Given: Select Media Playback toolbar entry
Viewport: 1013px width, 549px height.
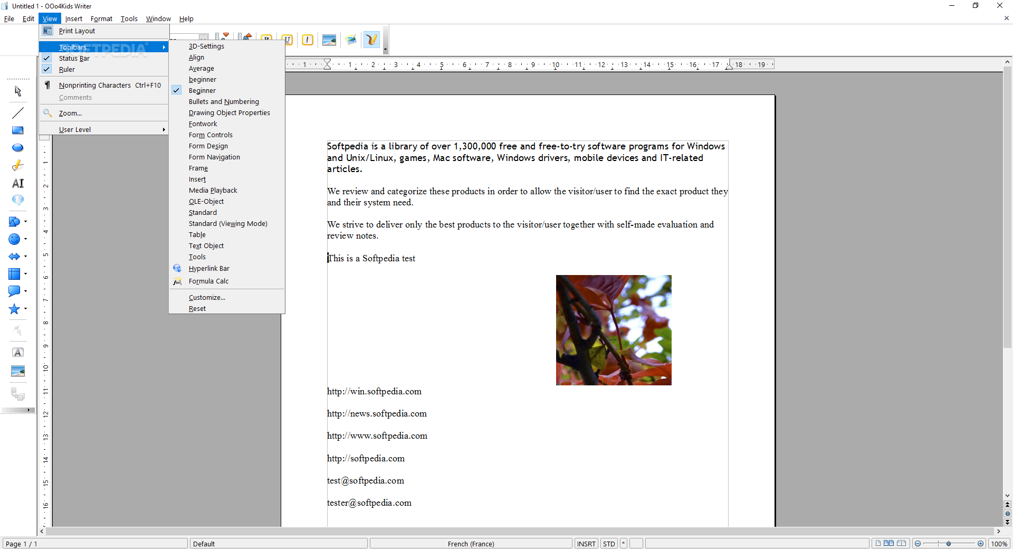Looking at the screenshot, I should coord(227,190).
